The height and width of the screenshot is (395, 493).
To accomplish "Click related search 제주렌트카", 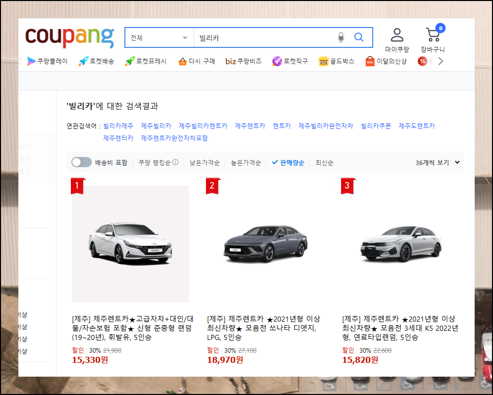I will point(250,126).
